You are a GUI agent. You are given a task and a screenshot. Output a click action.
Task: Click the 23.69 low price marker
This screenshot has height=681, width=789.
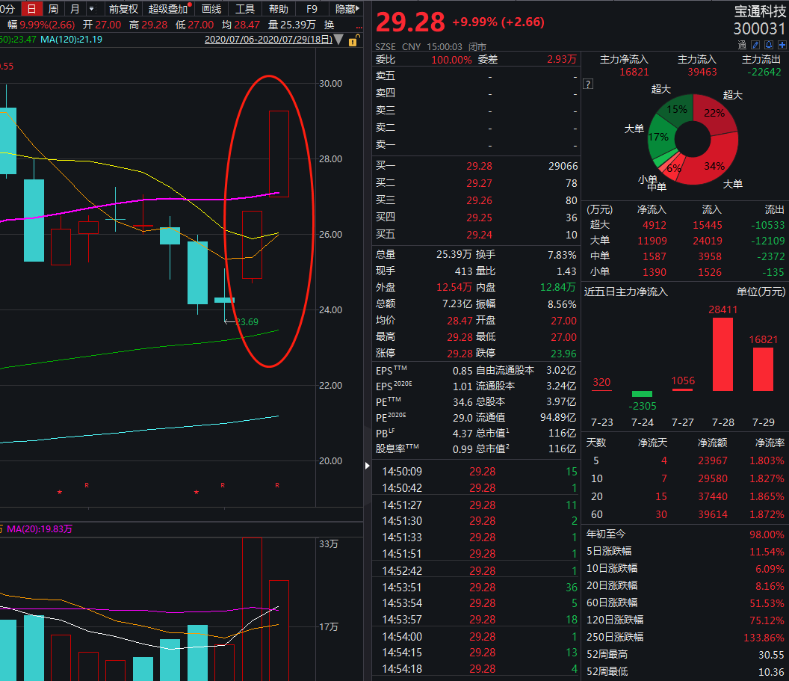tap(247, 321)
